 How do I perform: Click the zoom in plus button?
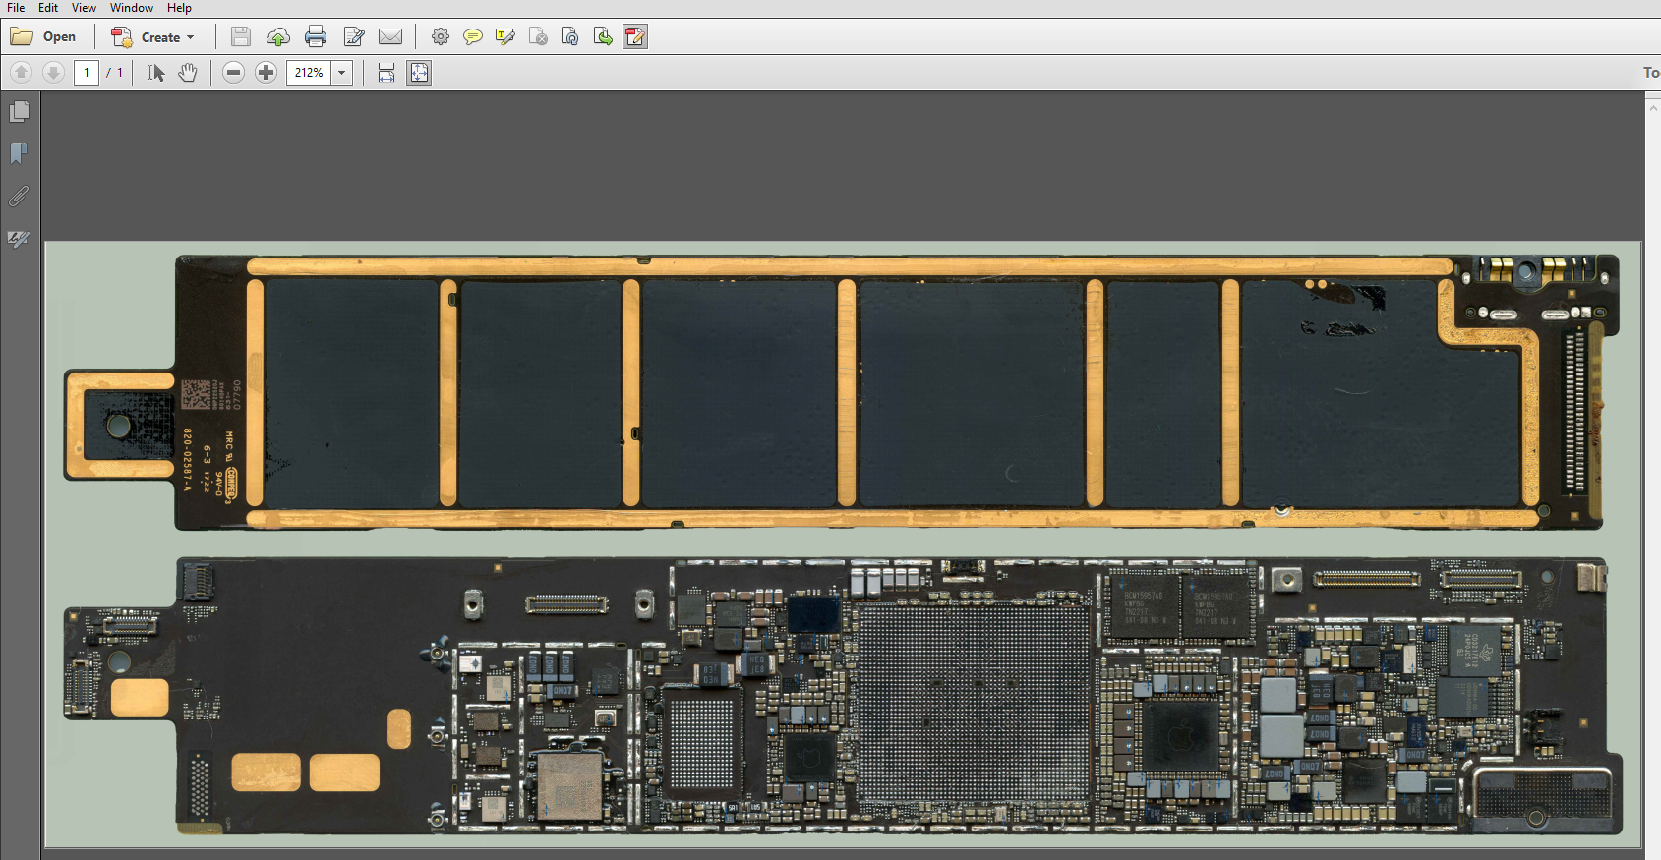point(266,73)
